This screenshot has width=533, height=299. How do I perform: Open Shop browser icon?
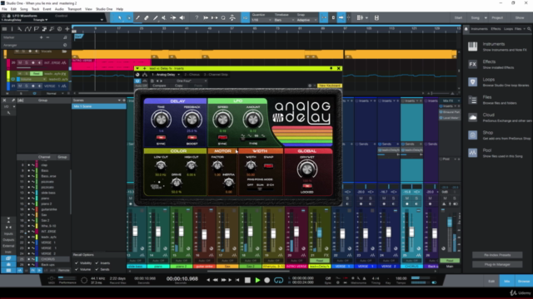pyautogui.click(x=472, y=135)
